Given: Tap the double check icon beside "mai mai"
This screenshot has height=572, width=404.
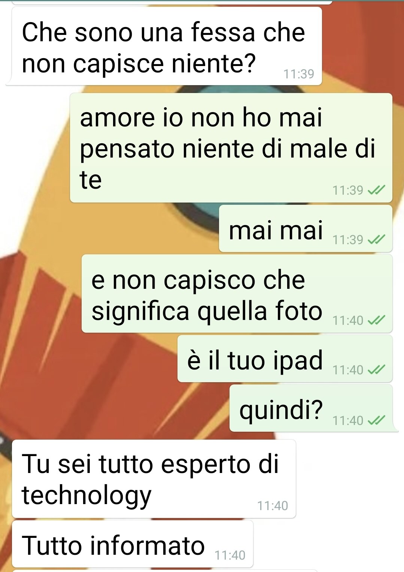Looking at the screenshot, I should 376,239.
